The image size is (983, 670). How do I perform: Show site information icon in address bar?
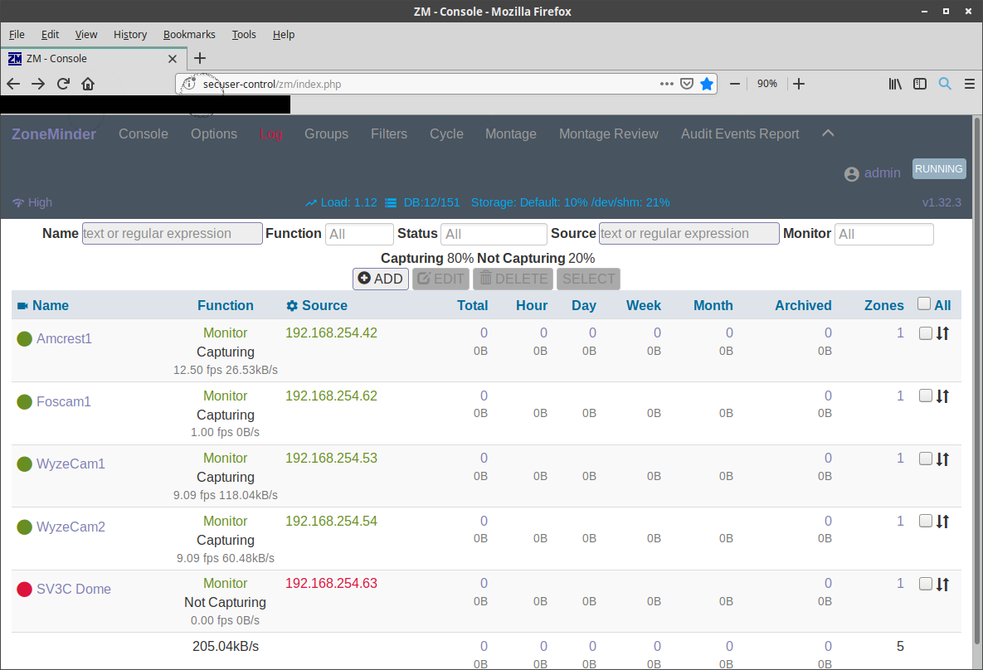[188, 84]
